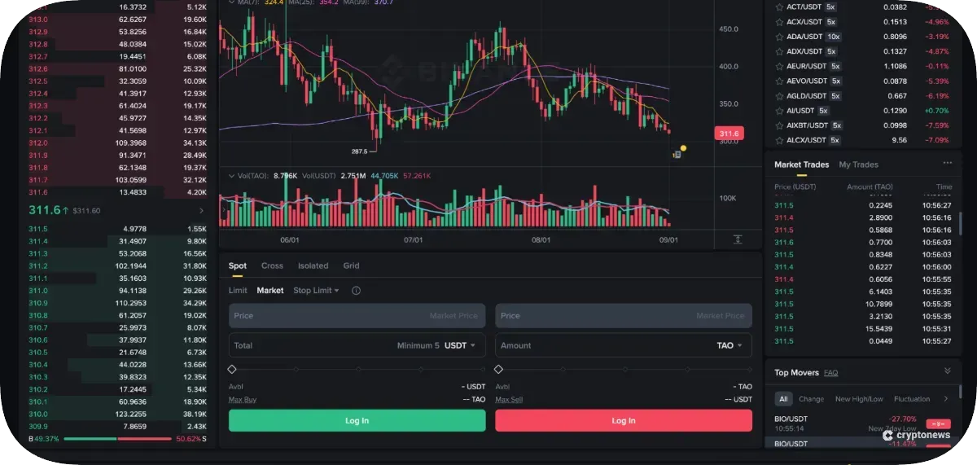Select the Change filter in Top Movers

811,399
